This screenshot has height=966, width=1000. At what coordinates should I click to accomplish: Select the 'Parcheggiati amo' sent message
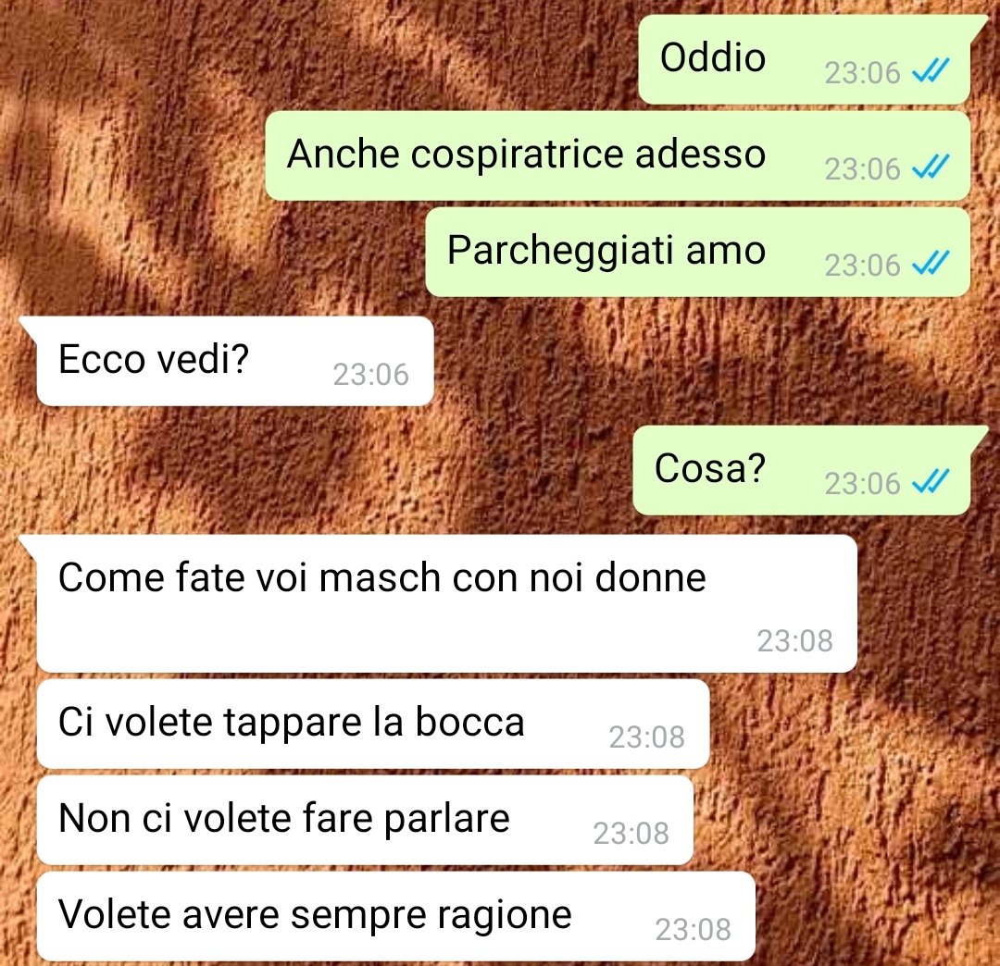pyautogui.click(x=698, y=253)
